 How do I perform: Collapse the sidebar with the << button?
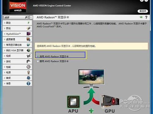[31, 17]
